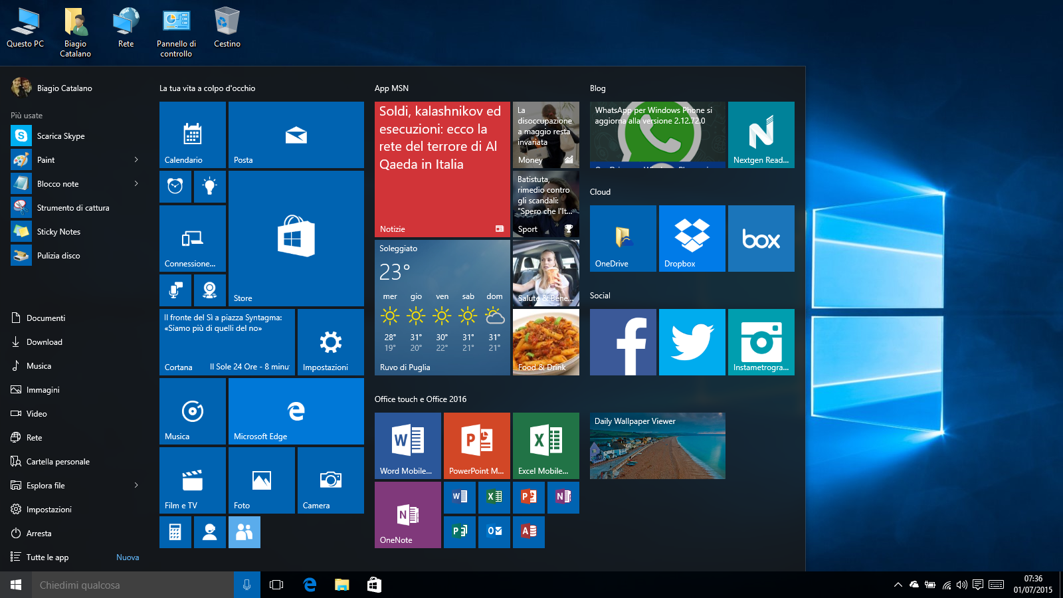Open the Calendario tile
The width and height of the screenshot is (1063, 598).
point(193,135)
